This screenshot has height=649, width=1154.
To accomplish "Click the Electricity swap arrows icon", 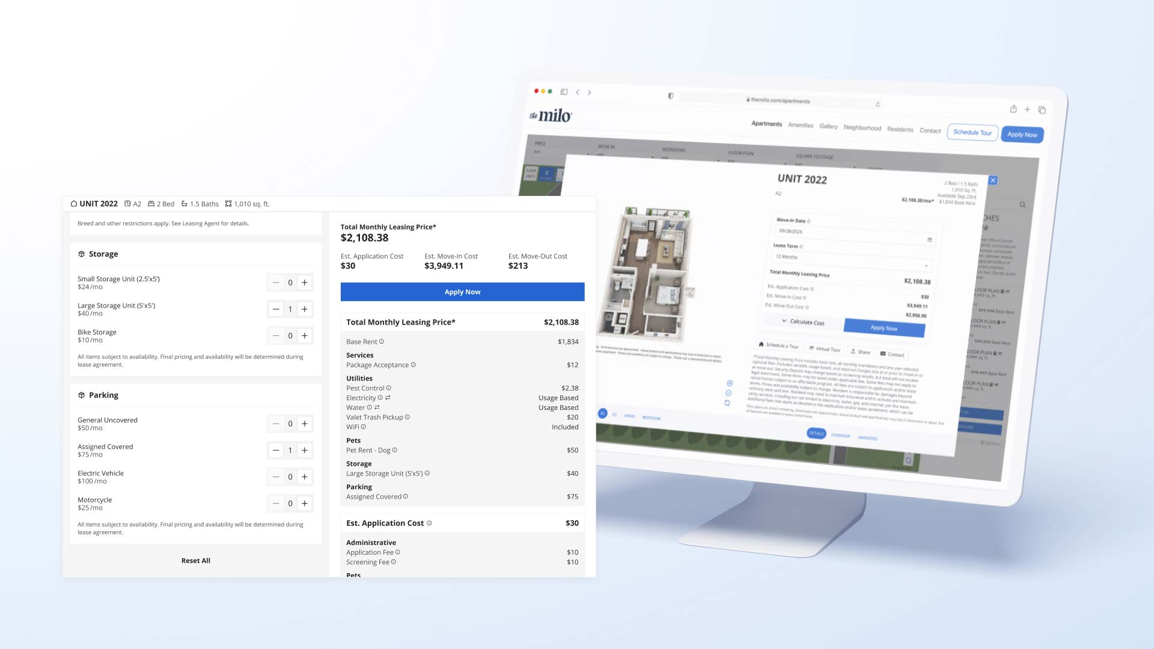I will 388,398.
